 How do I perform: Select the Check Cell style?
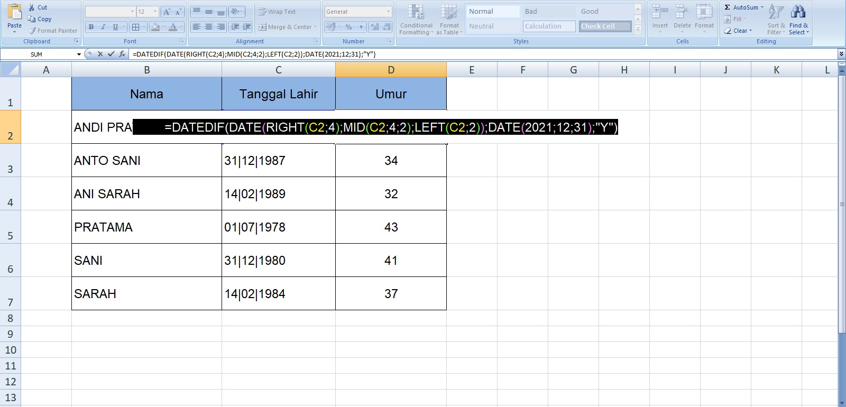pos(605,26)
